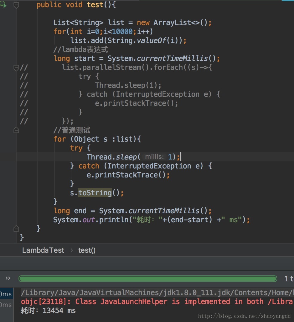Viewport: 294px width, 322px height.
Task: Click the for (Object s :list) loop header
Action: click(97, 139)
